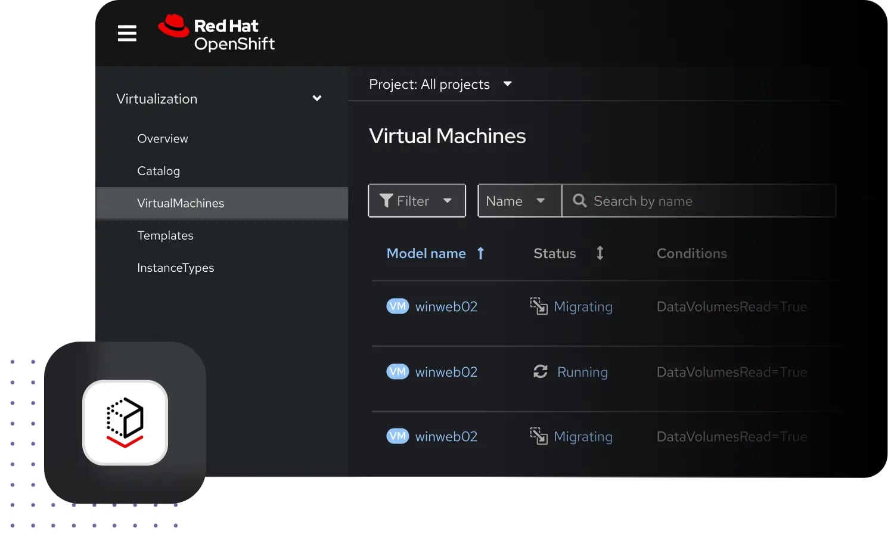Open the first winweb02 virtual machine link
The image size is (888, 540).
[446, 306]
